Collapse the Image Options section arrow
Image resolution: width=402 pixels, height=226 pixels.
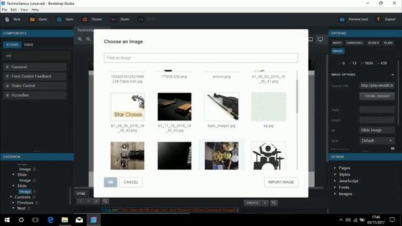393,75
